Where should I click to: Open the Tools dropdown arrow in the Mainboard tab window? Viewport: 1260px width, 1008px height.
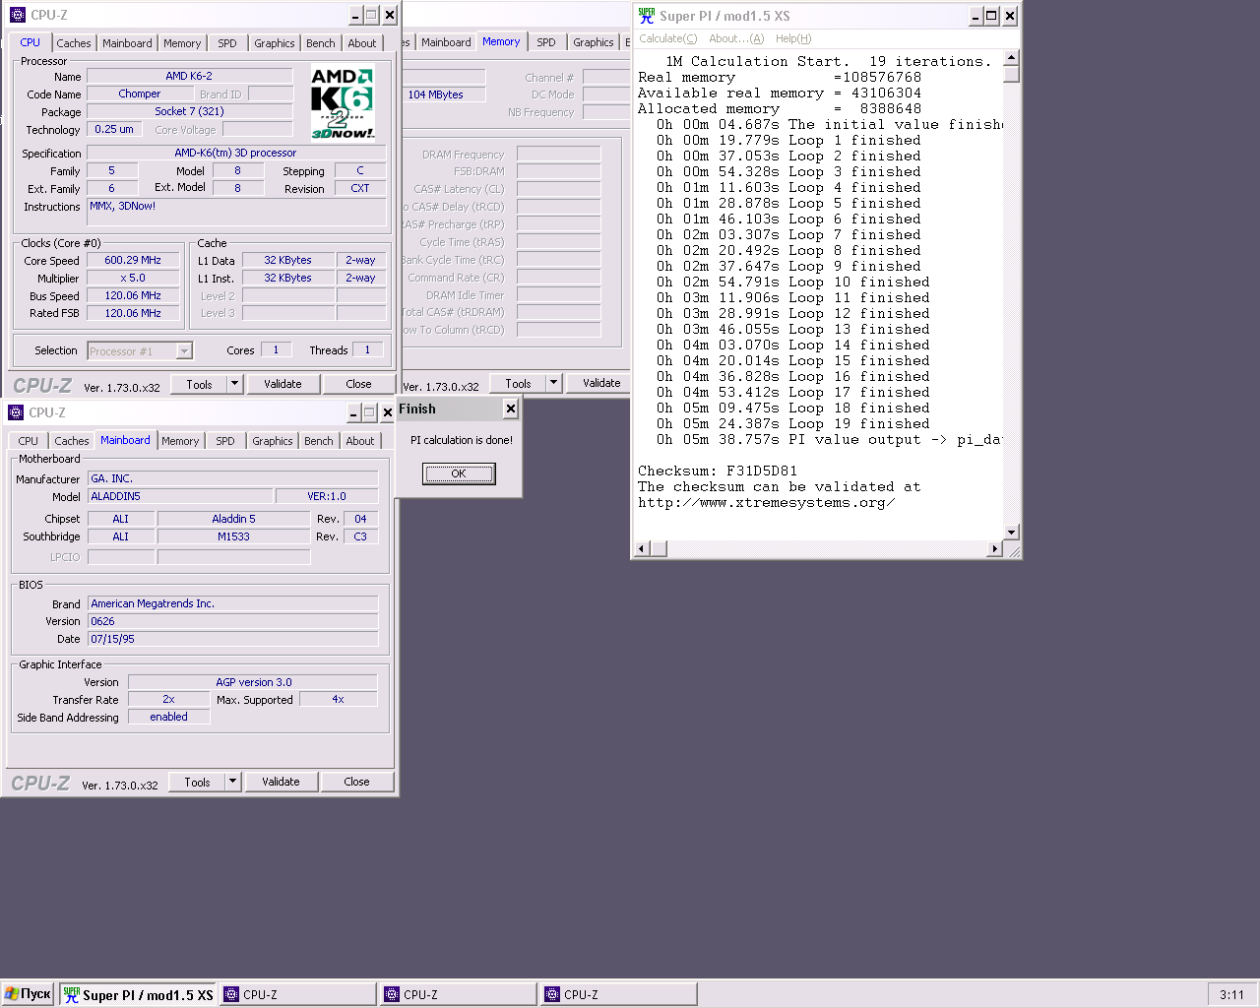pyautogui.click(x=232, y=782)
